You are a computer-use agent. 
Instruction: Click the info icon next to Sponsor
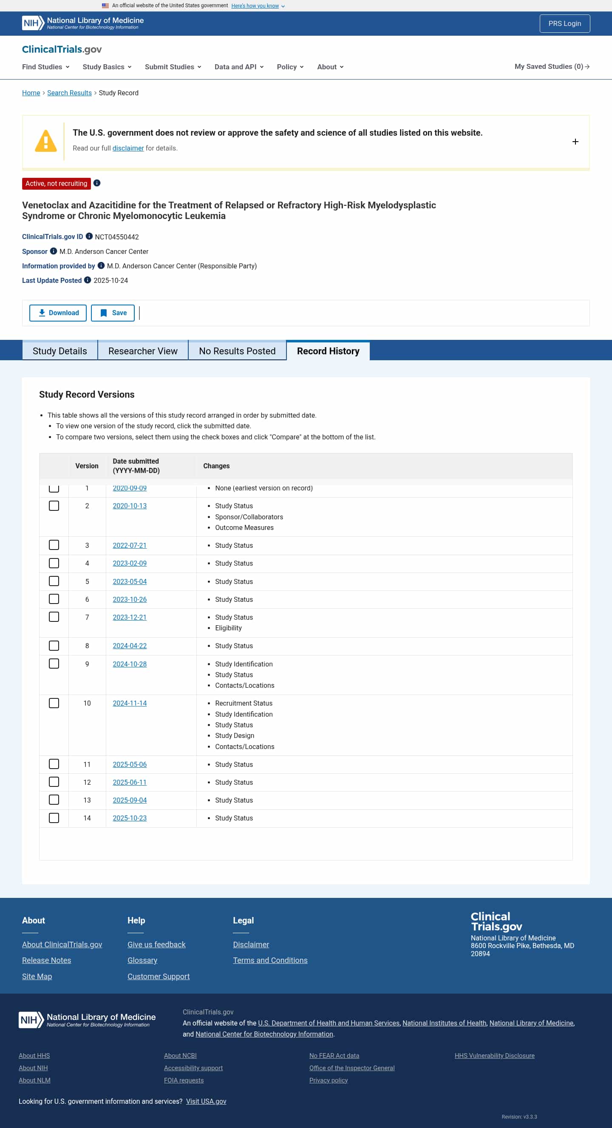[x=54, y=251]
